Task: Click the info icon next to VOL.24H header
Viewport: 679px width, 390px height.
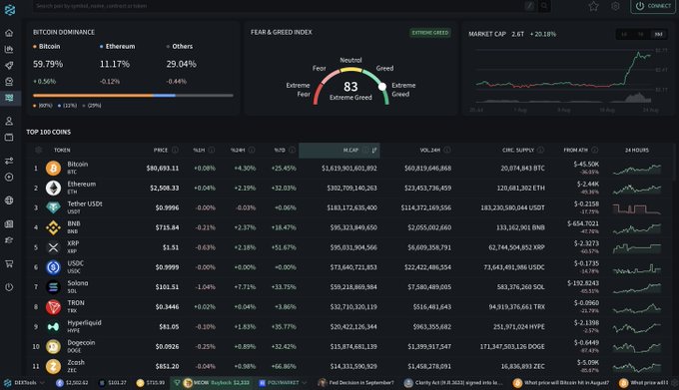Action: [x=447, y=150]
